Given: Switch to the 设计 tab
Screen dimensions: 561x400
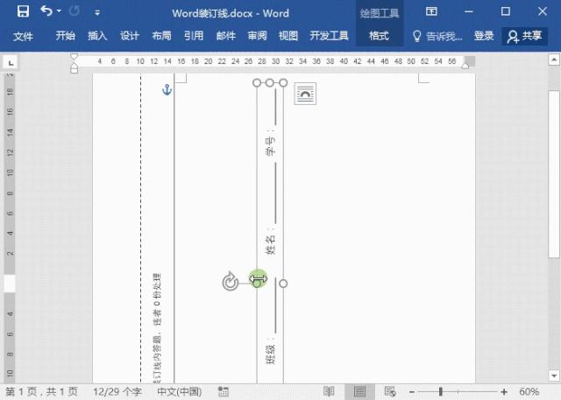Looking at the screenshot, I should click(x=130, y=36).
